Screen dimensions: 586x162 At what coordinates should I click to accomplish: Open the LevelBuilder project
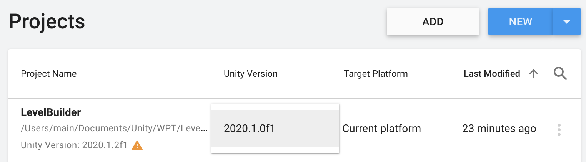click(x=51, y=112)
